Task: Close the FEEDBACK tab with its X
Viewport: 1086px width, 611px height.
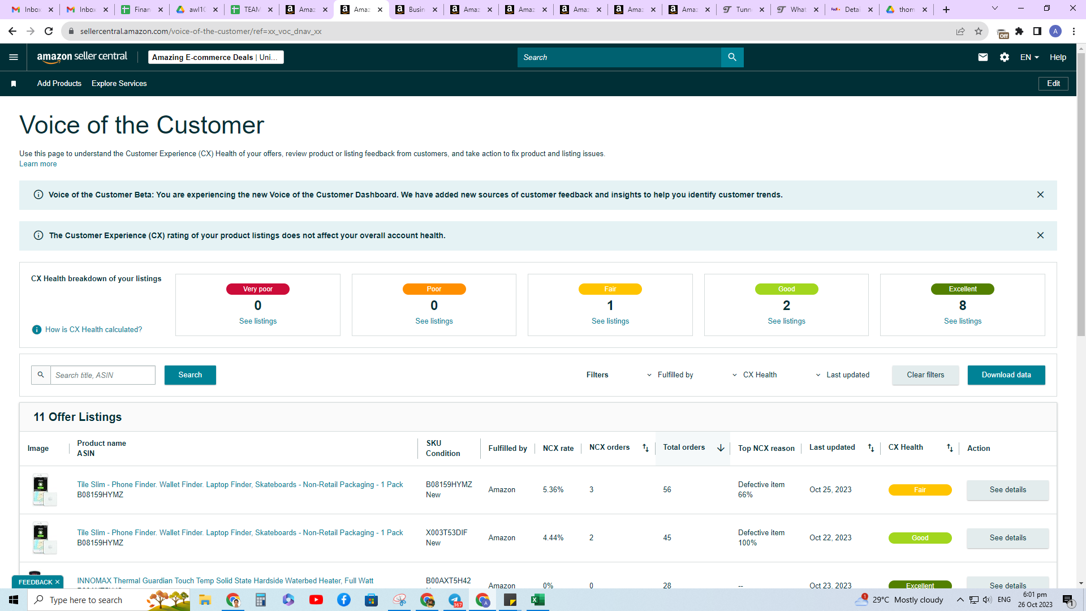Action: pyautogui.click(x=57, y=582)
